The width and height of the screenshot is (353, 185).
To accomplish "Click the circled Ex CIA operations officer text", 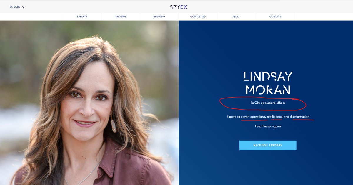I will tap(268, 103).
